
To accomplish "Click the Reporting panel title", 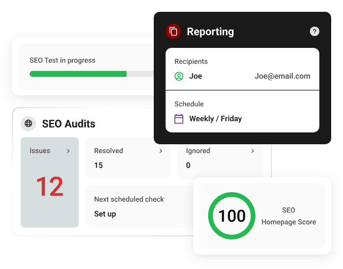I will pos(210,32).
